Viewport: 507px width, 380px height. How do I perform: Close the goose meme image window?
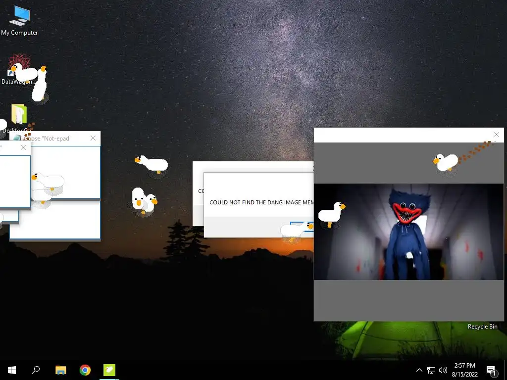click(496, 135)
